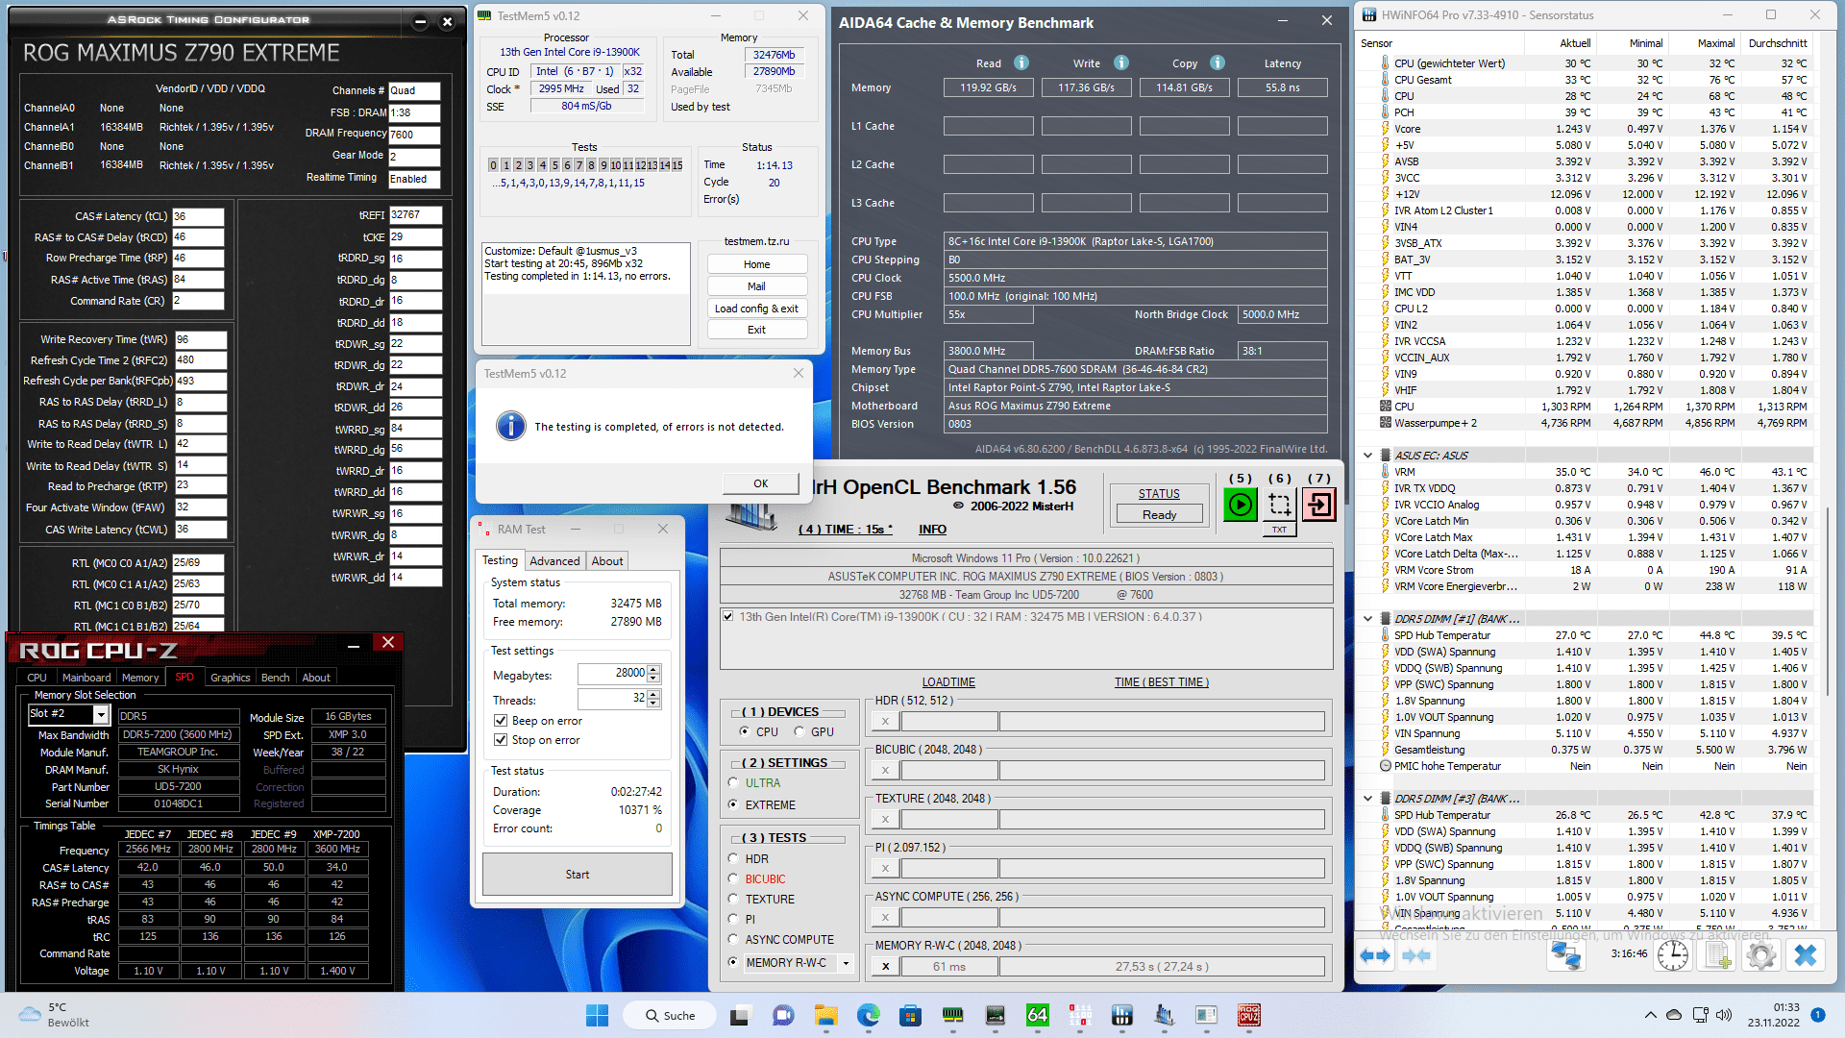The image size is (1845, 1038).
Task: Open system tray hidden icons chevron
Action: point(1650,1015)
